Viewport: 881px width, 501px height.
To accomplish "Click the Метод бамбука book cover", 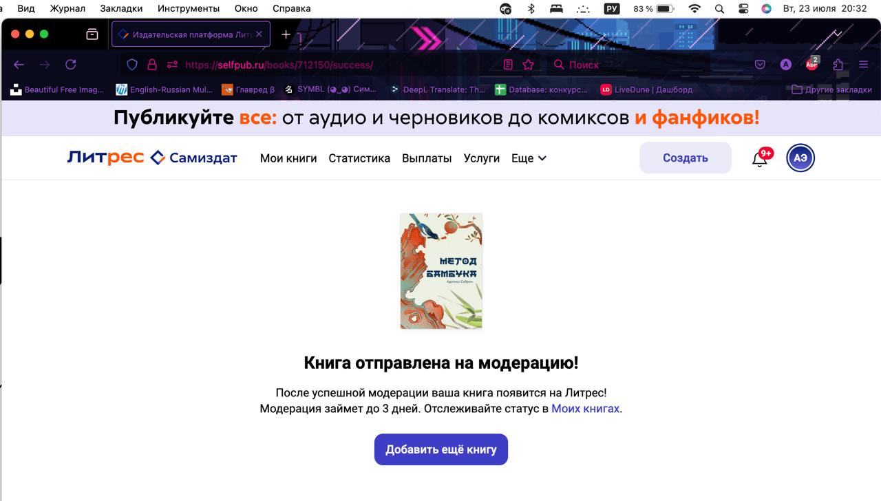I will (441, 271).
